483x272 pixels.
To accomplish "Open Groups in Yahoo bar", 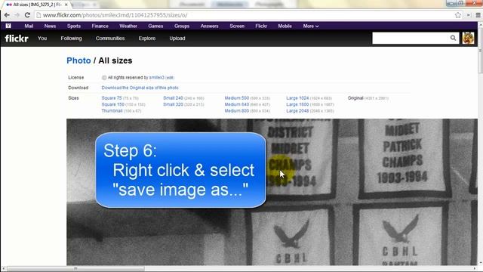I will pos(182,26).
